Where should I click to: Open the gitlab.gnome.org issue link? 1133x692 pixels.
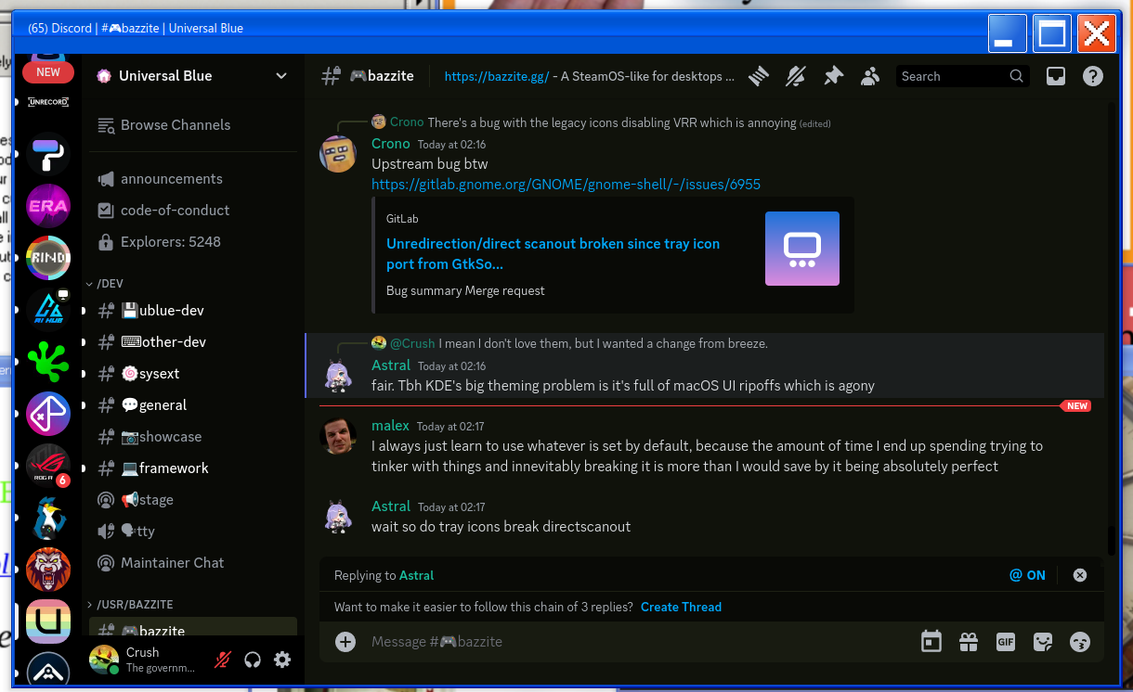tap(566, 185)
